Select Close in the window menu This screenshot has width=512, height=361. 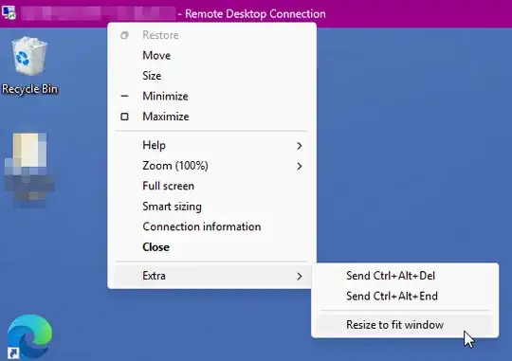click(211, 247)
